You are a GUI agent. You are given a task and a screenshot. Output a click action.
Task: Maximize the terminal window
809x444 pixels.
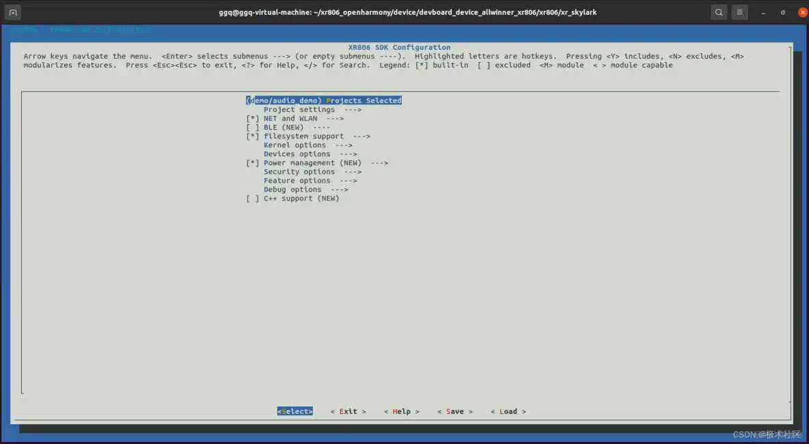coord(783,12)
